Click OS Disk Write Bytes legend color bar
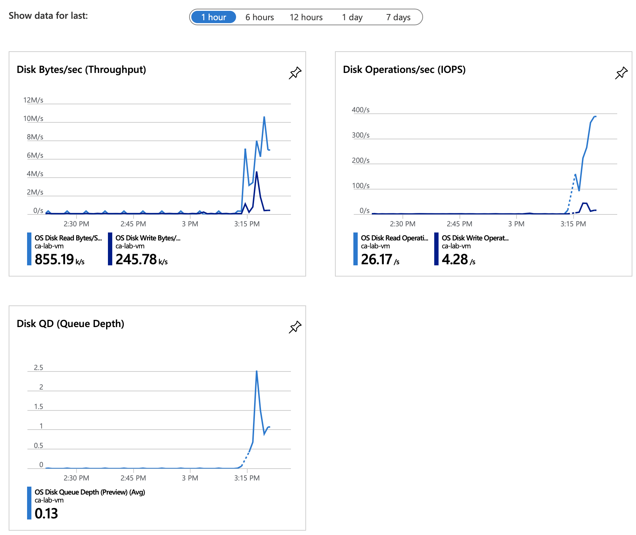This screenshot has height=535, width=636. [x=110, y=249]
